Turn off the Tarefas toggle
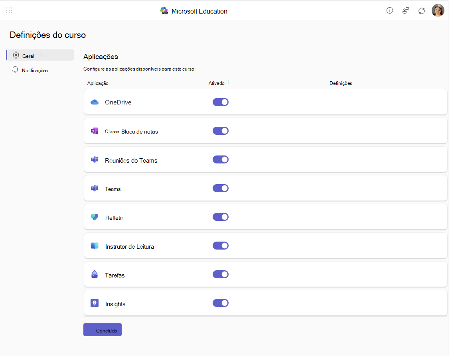 (220, 274)
